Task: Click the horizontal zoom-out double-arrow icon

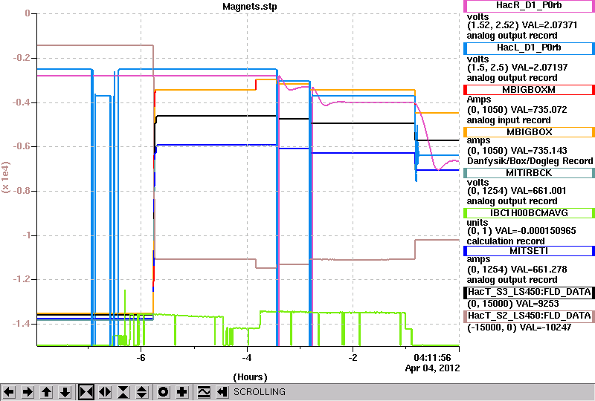Action: tap(105, 392)
